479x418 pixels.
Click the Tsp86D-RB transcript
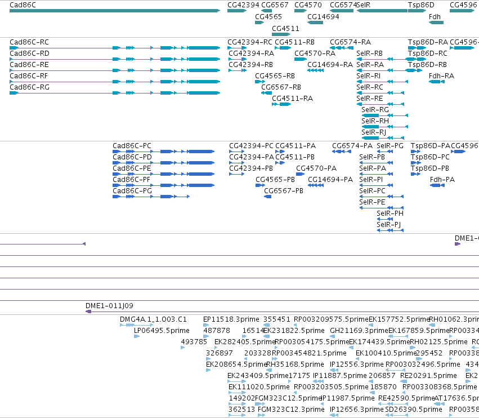click(415, 70)
